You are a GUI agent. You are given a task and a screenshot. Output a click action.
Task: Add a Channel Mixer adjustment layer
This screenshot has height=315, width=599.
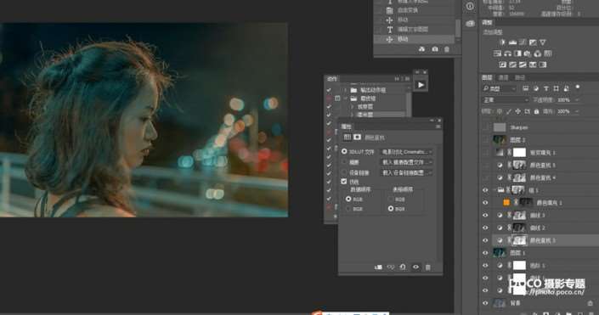[x=538, y=53]
